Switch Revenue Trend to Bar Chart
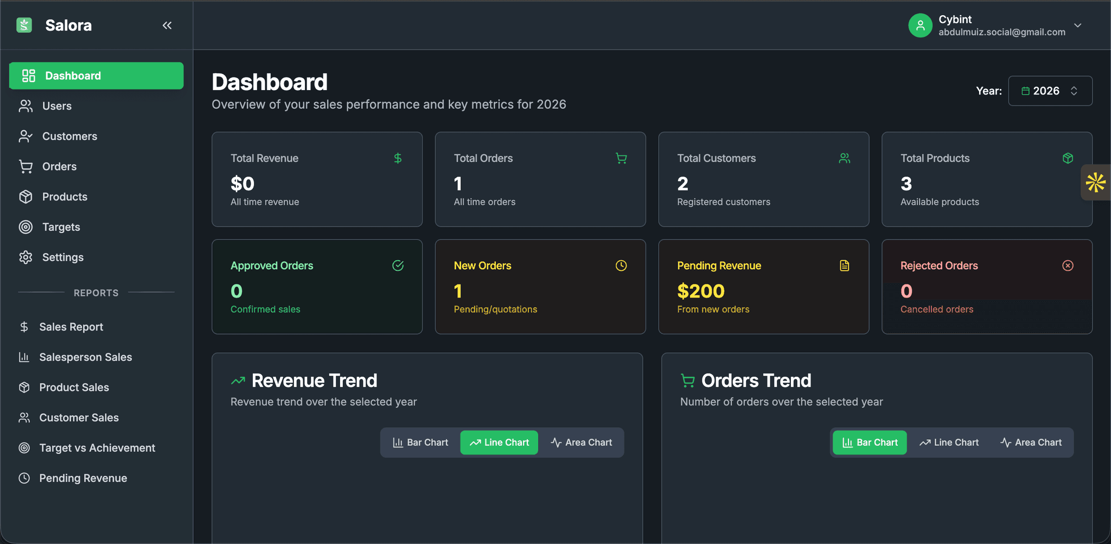Image resolution: width=1111 pixels, height=544 pixels. (x=420, y=442)
